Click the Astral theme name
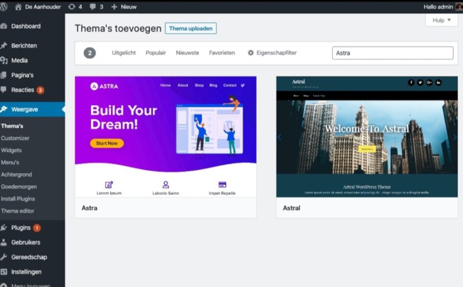 [x=292, y=208]
